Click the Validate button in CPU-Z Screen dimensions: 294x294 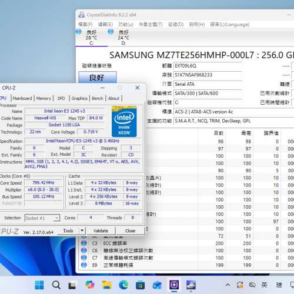point(101,231)
